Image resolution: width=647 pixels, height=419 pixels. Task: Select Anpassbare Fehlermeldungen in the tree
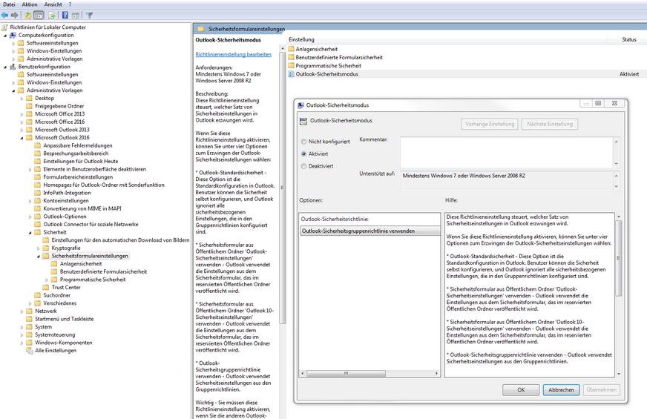pos(78,145)
